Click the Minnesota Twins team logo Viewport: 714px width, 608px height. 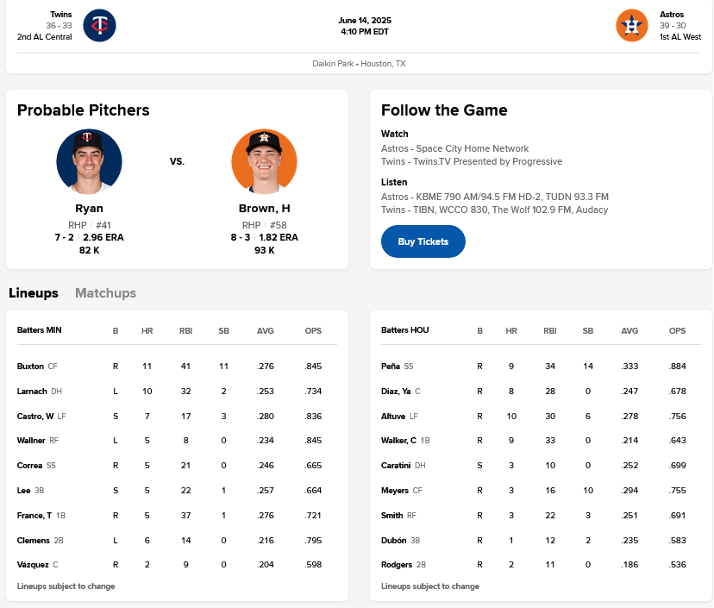(99, 25)
